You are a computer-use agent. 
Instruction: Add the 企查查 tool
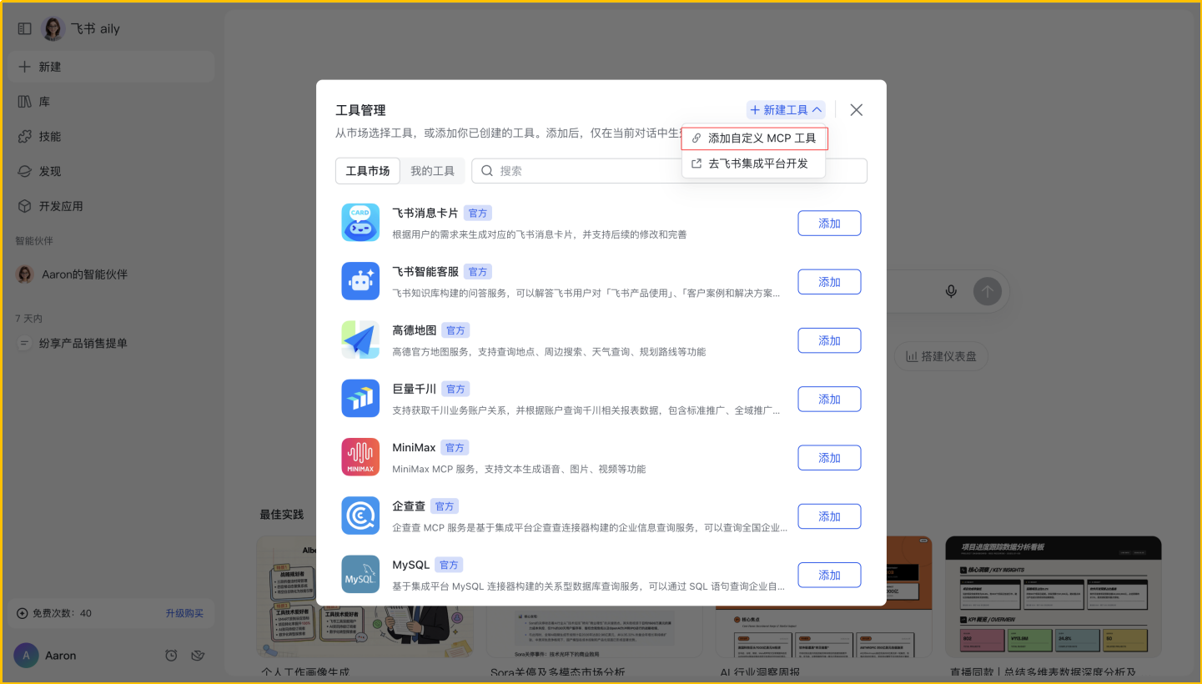(x=829, y=516)
